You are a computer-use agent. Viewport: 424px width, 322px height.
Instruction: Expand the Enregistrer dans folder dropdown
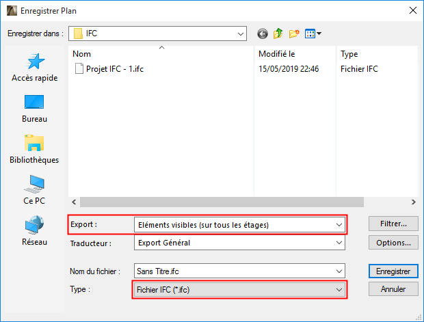240,33
